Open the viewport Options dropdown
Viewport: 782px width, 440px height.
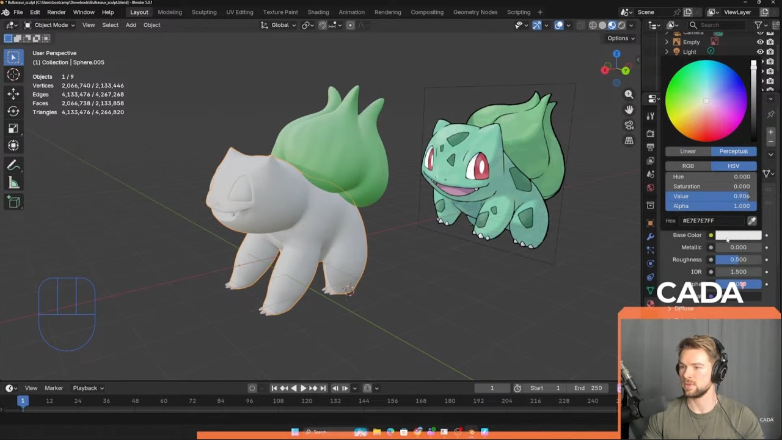pos(621,38)
